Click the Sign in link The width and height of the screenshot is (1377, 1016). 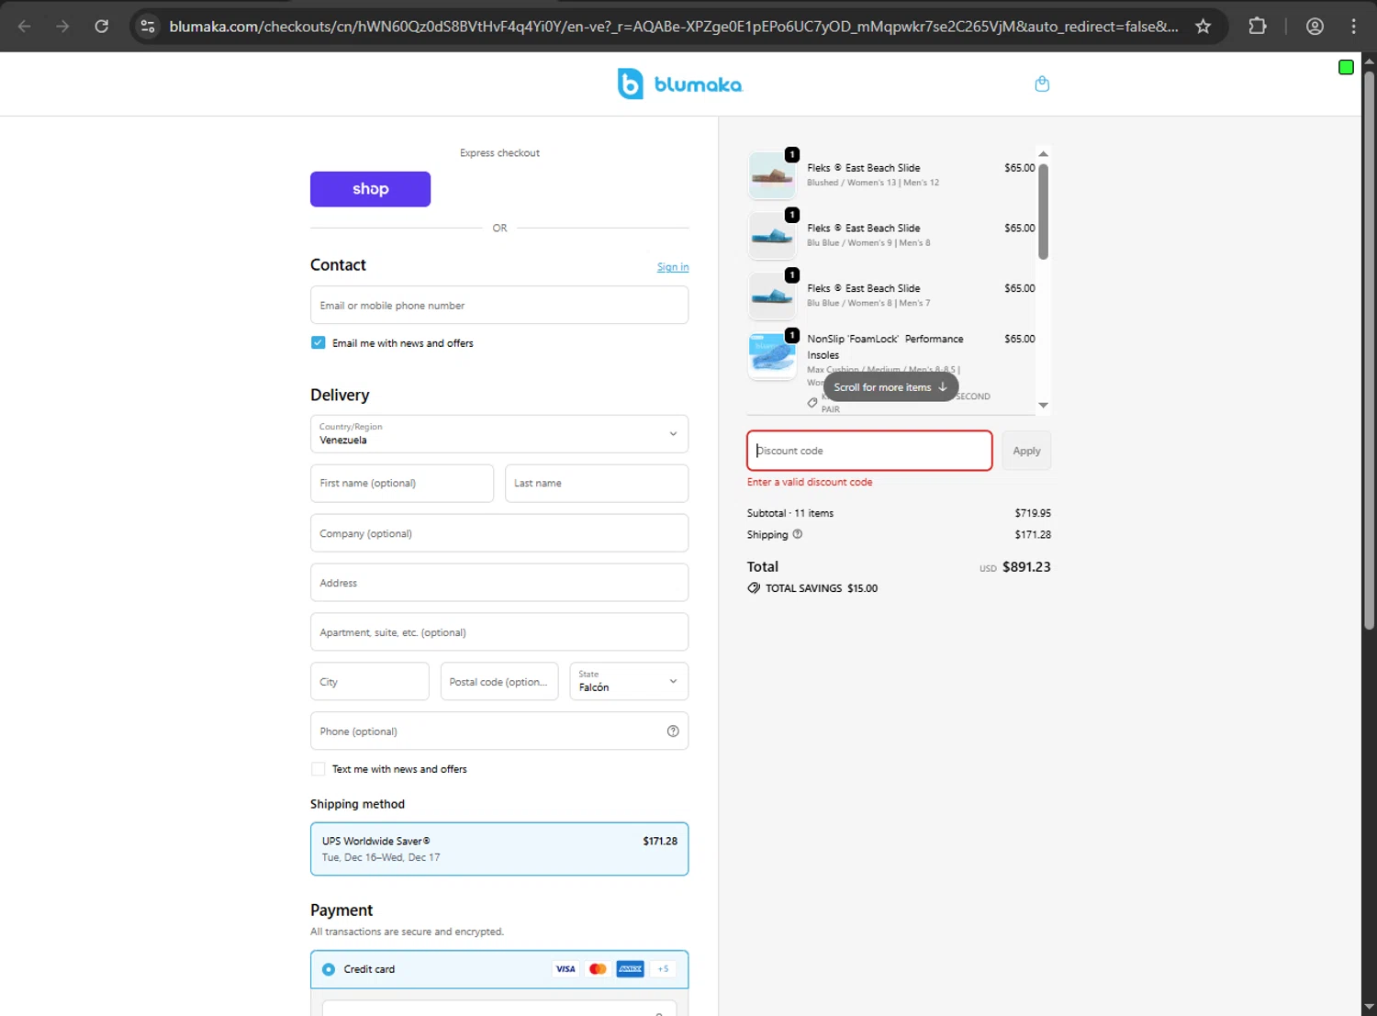pyautogui.click(x=673, y=267)
